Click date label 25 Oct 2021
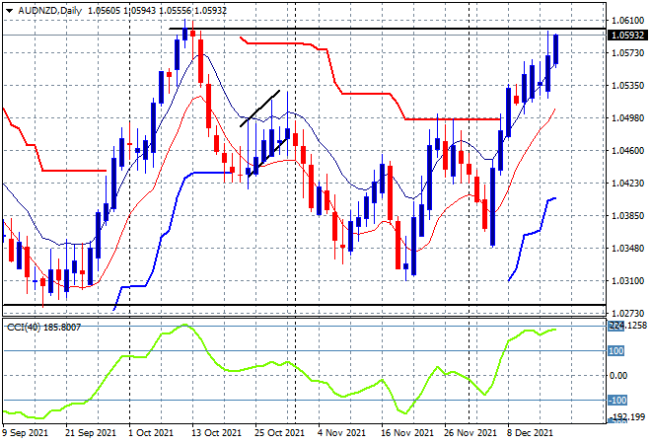The height and width of the screenshot is (444, 651). [x=279, y=433]
